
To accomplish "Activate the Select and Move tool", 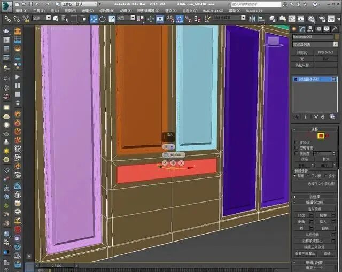I will (94, 19).
